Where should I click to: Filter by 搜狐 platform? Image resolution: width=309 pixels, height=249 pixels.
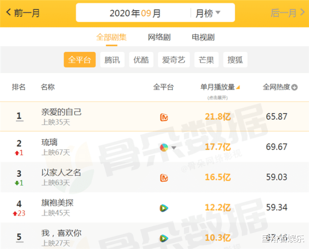coord(235,60)
